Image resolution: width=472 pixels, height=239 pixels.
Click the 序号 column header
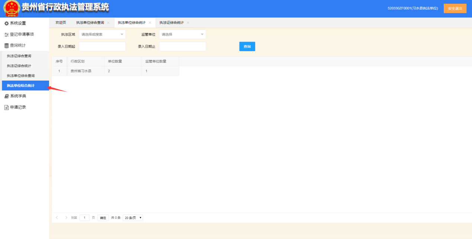[59, 61]
